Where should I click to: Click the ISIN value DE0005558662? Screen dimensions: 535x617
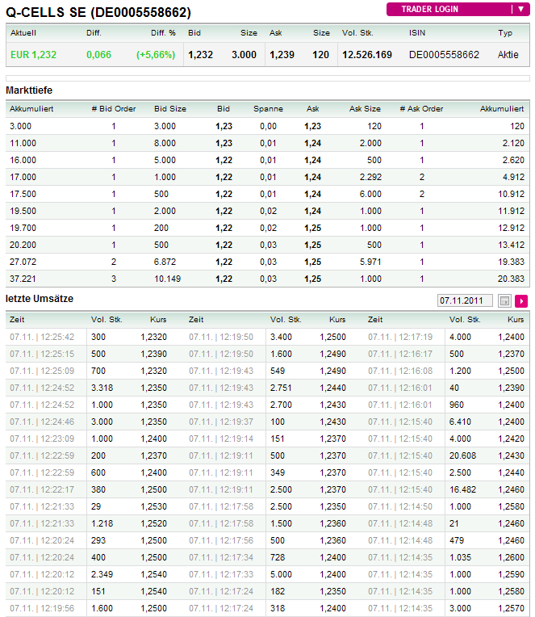(444, 55)
